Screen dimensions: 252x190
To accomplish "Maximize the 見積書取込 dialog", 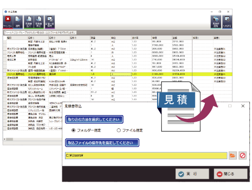I will 230,106.
